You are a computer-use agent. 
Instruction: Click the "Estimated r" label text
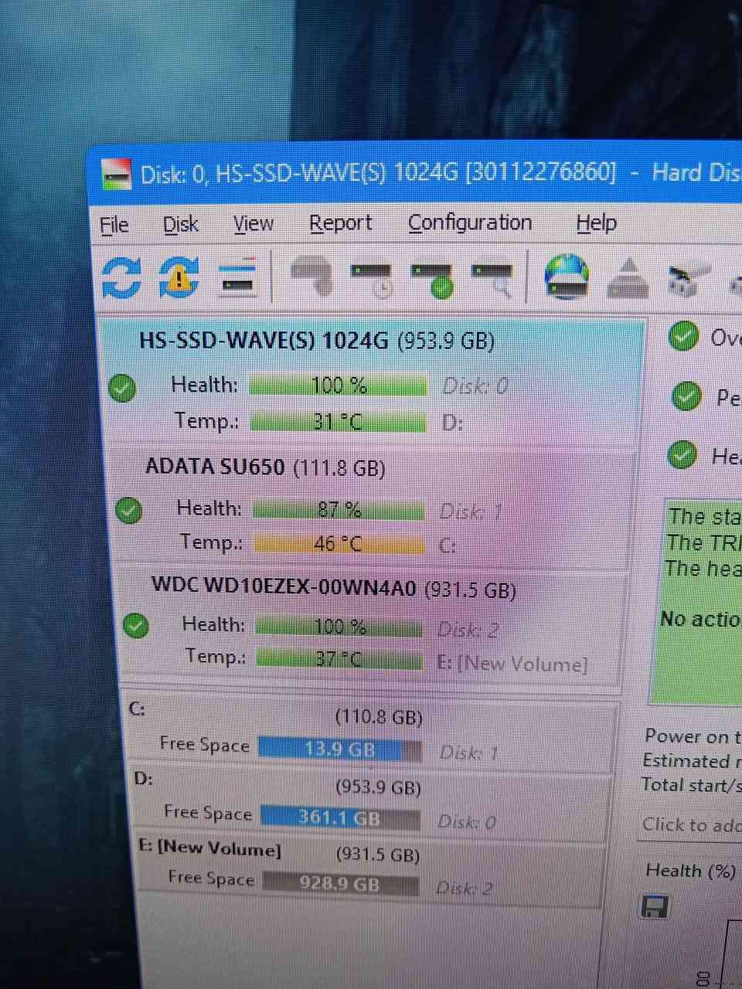692,761
